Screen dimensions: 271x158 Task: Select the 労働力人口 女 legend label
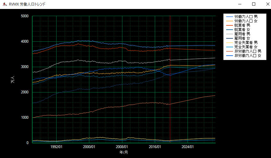coord(246,21)
